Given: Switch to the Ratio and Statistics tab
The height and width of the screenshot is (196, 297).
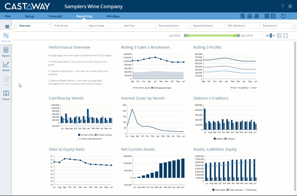Looking at the screenshot, I should (x=173, y=26).
